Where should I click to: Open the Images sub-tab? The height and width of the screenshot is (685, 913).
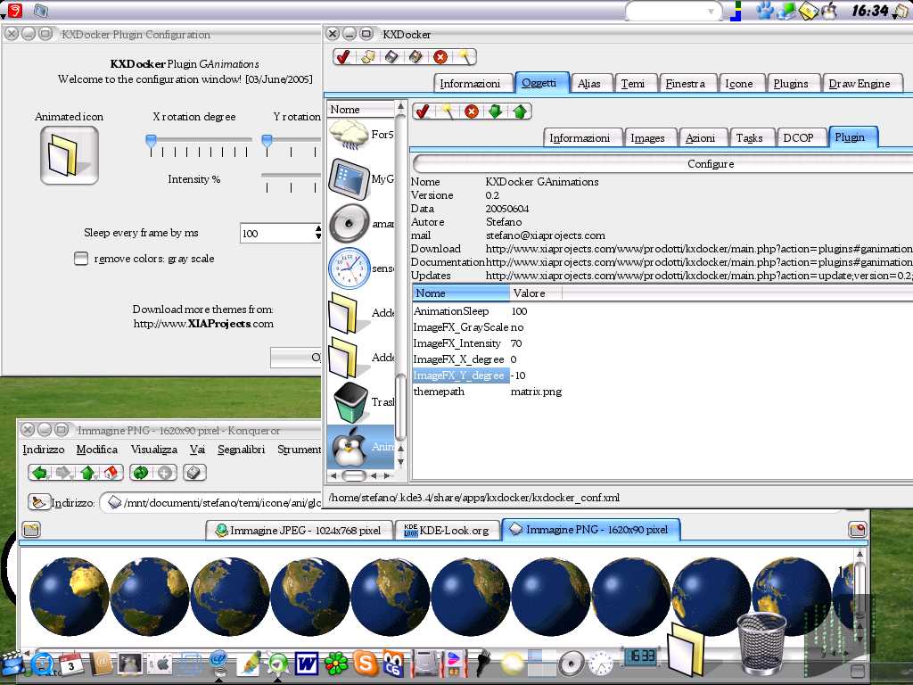tap(647, 137)
